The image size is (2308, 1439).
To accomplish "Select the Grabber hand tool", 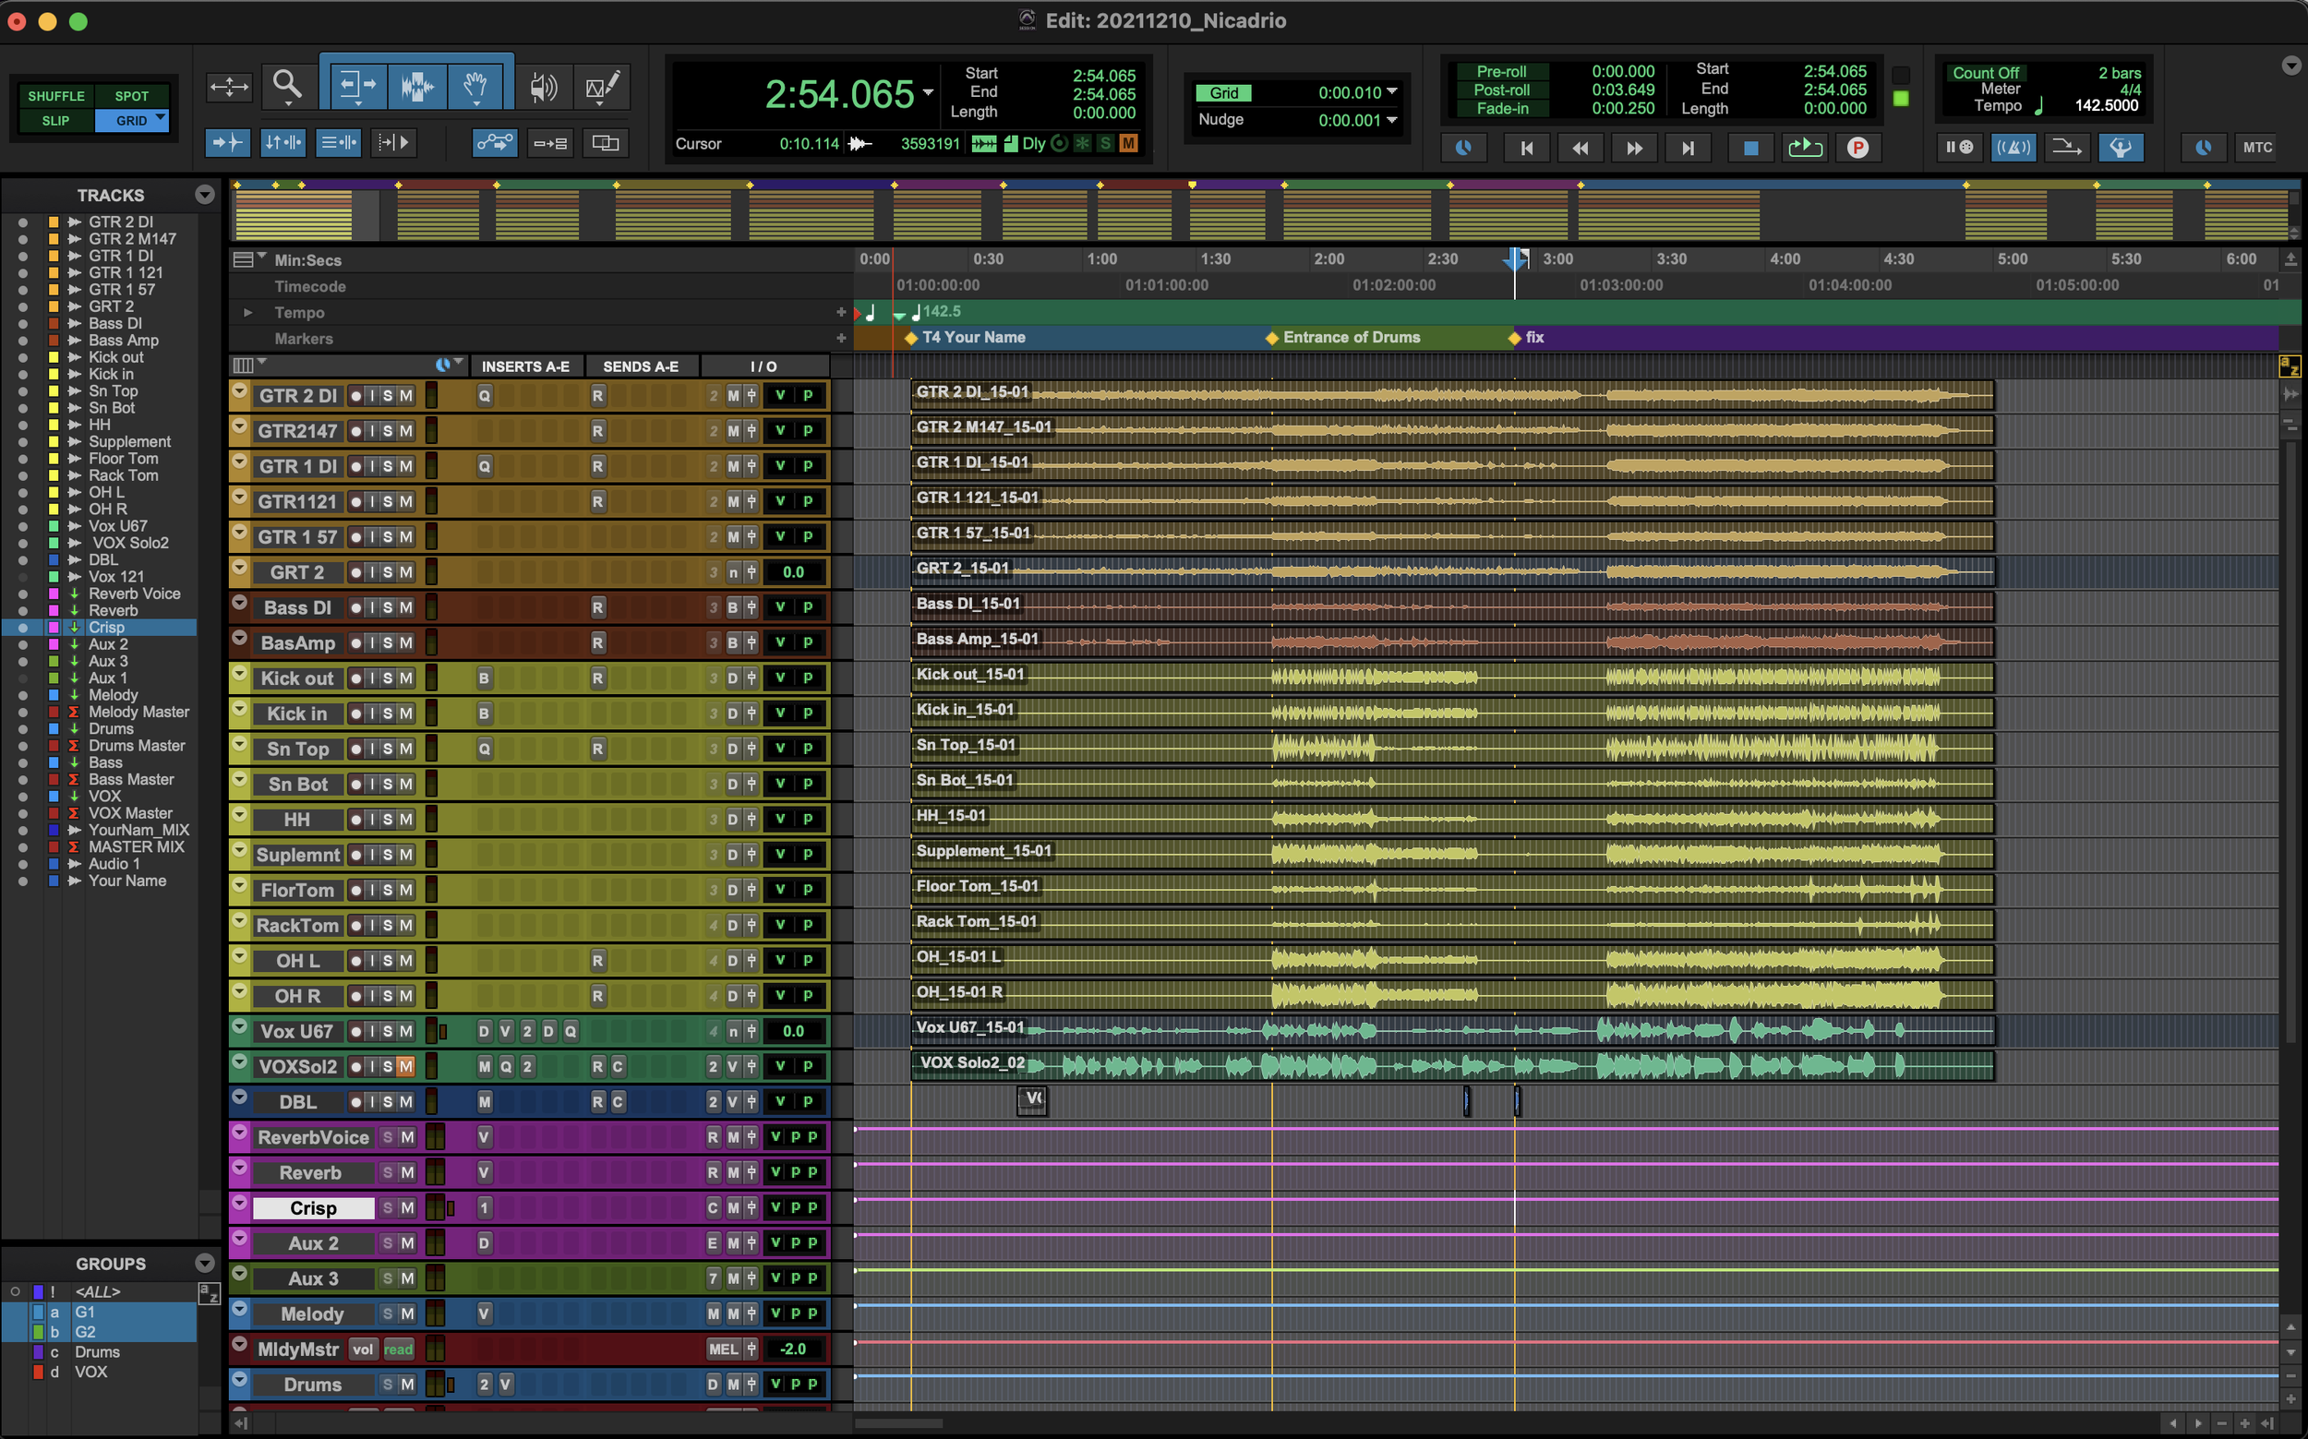I will [x=475, y=87].
